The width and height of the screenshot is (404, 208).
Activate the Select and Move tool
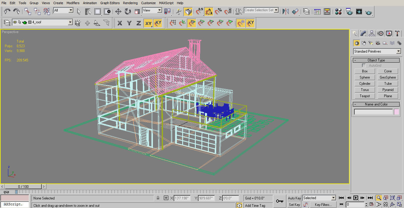tap(118, 12)
